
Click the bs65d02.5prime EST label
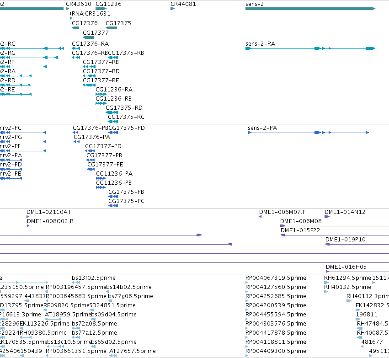click(x=114, y=342)
